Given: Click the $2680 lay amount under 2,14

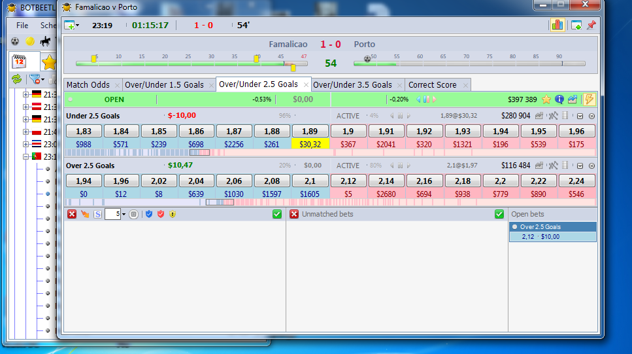Looking at the screenshot, I should coord(386,194).
